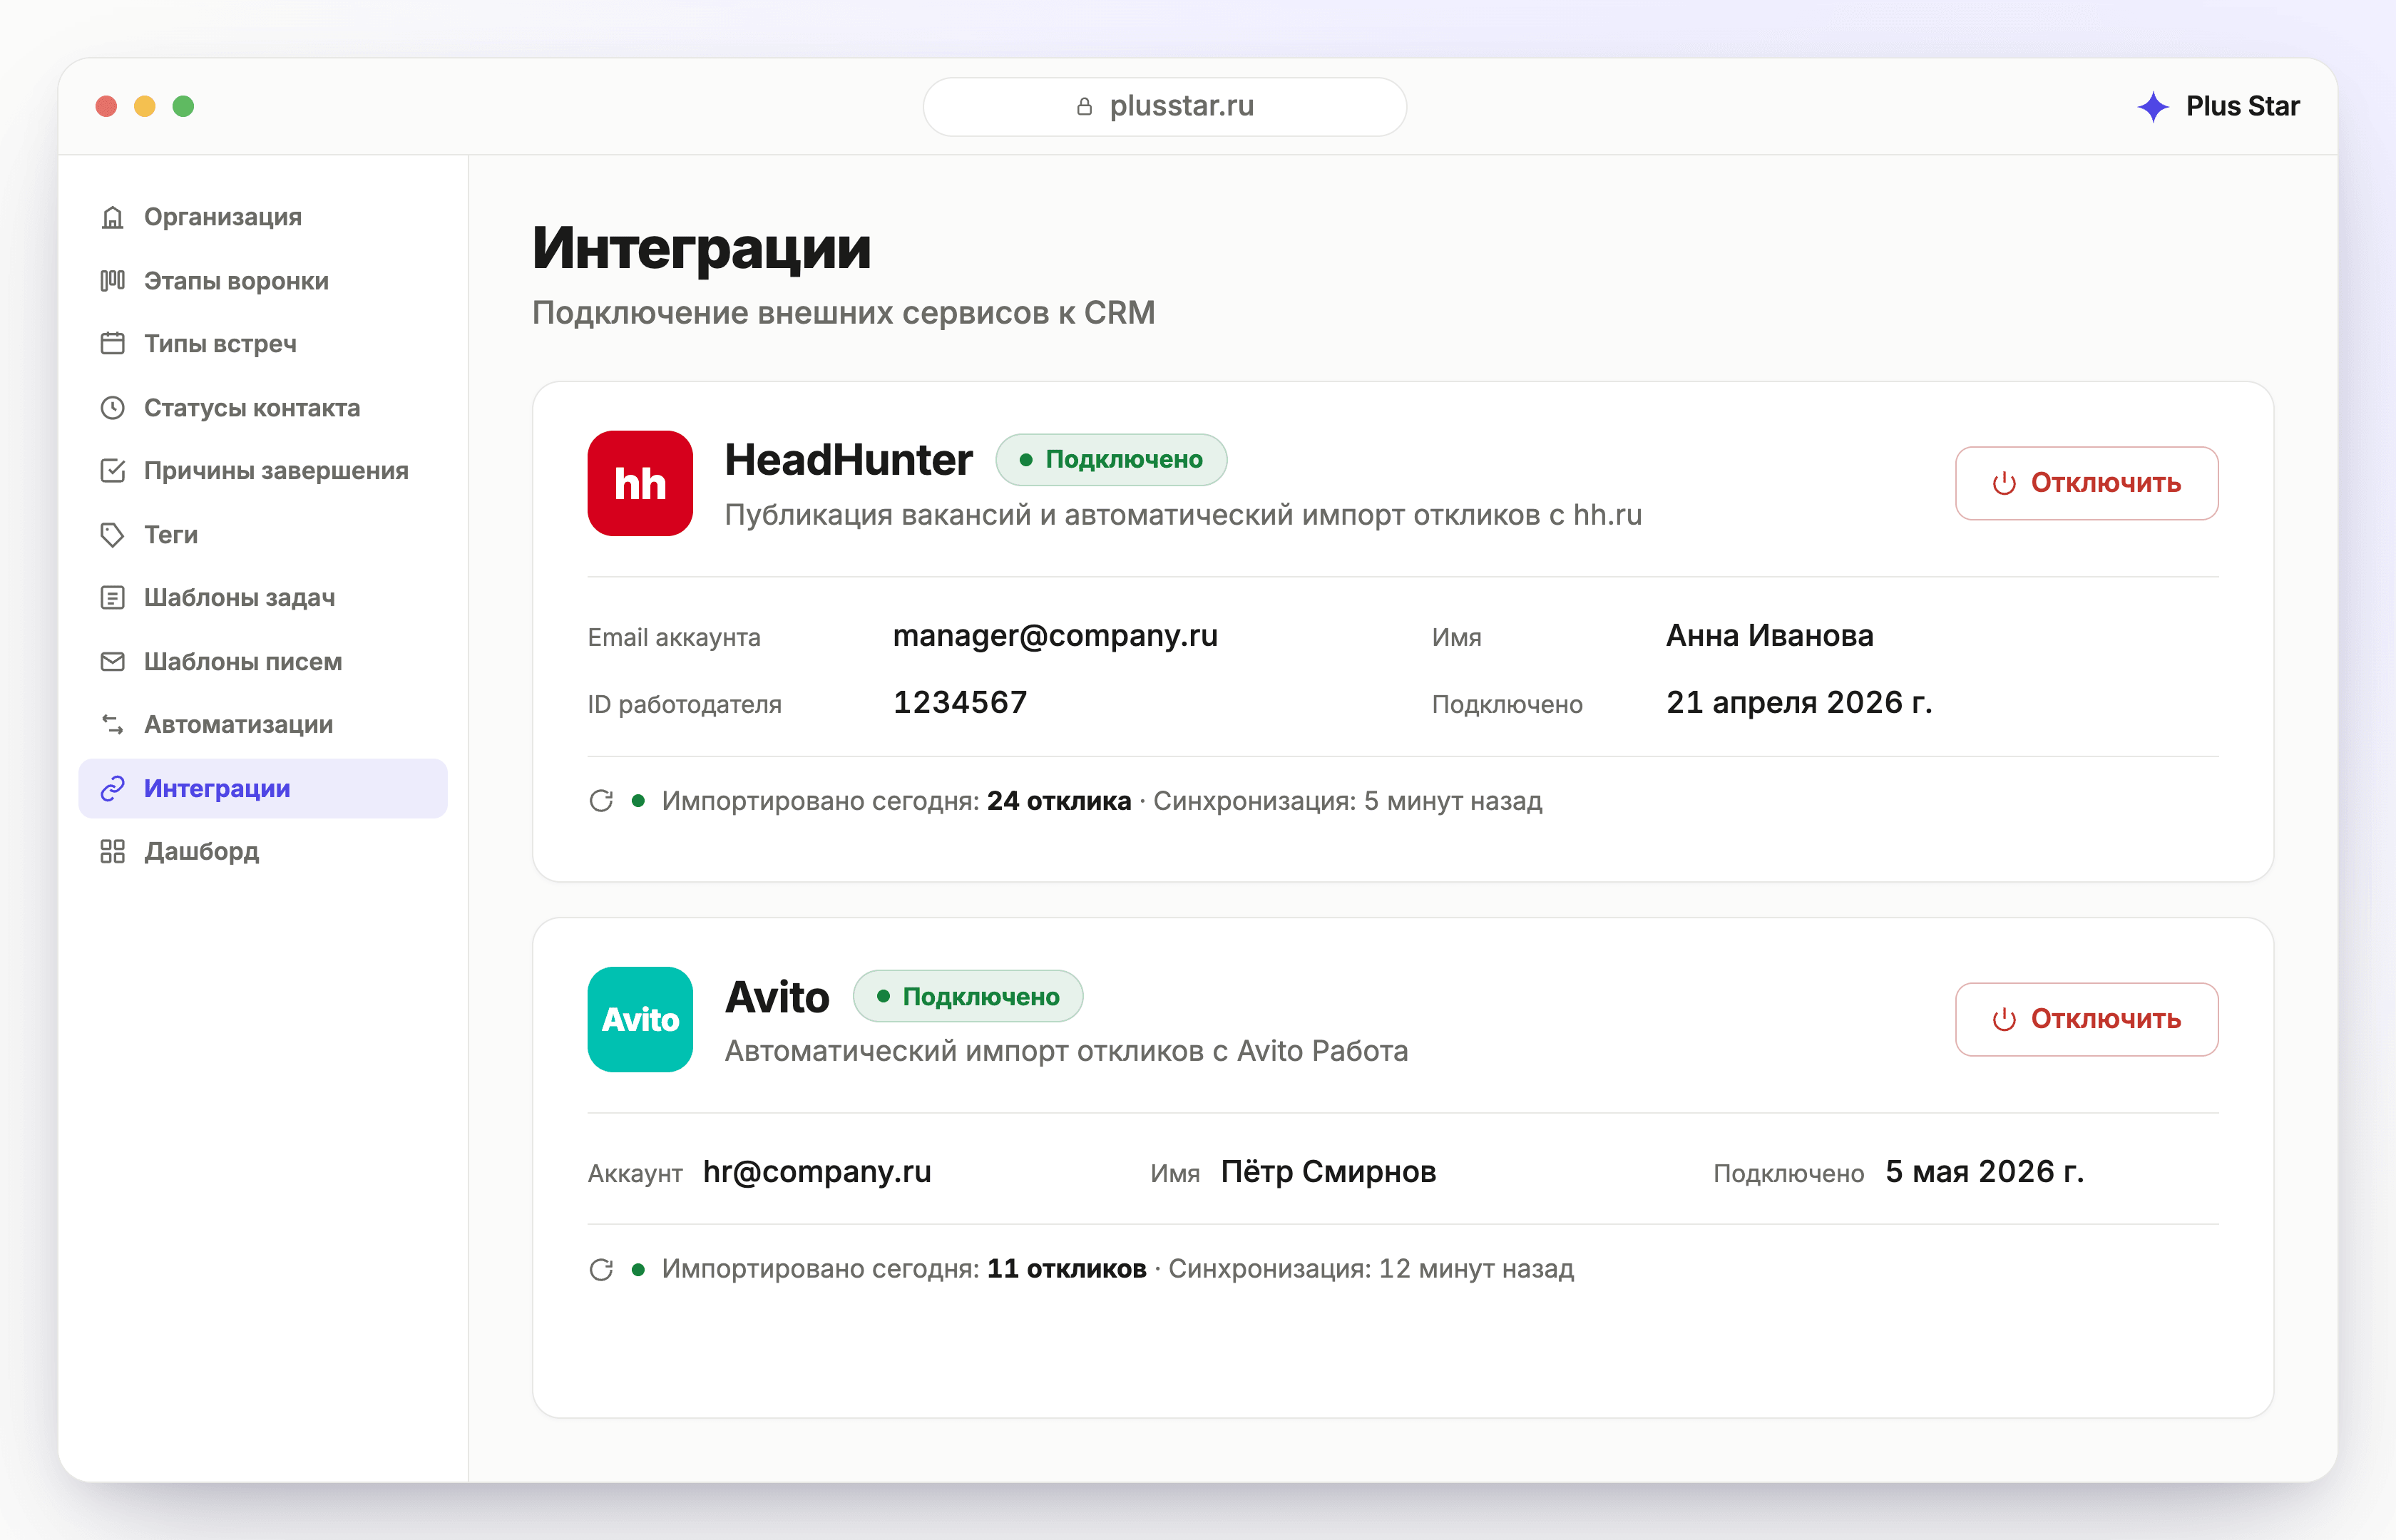Click the Интеграции page heading

[x=701, y=248]
